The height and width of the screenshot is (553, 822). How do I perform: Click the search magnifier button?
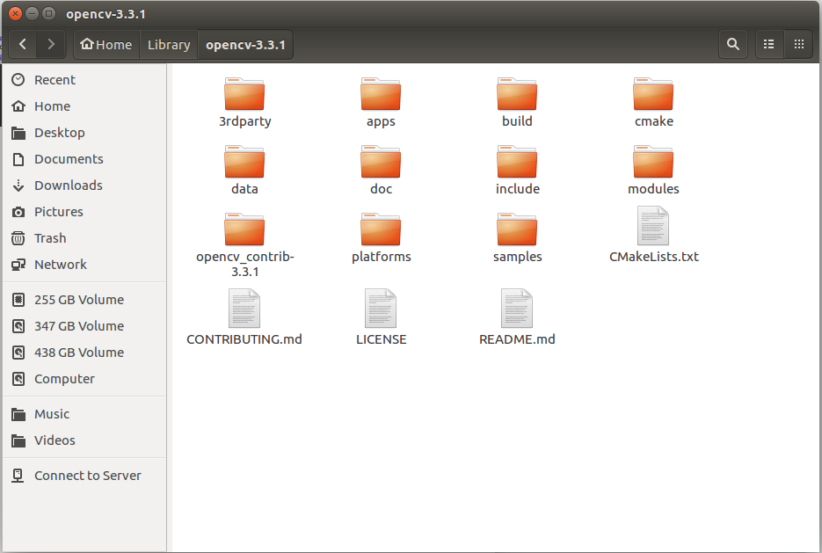tap(733, 44)
